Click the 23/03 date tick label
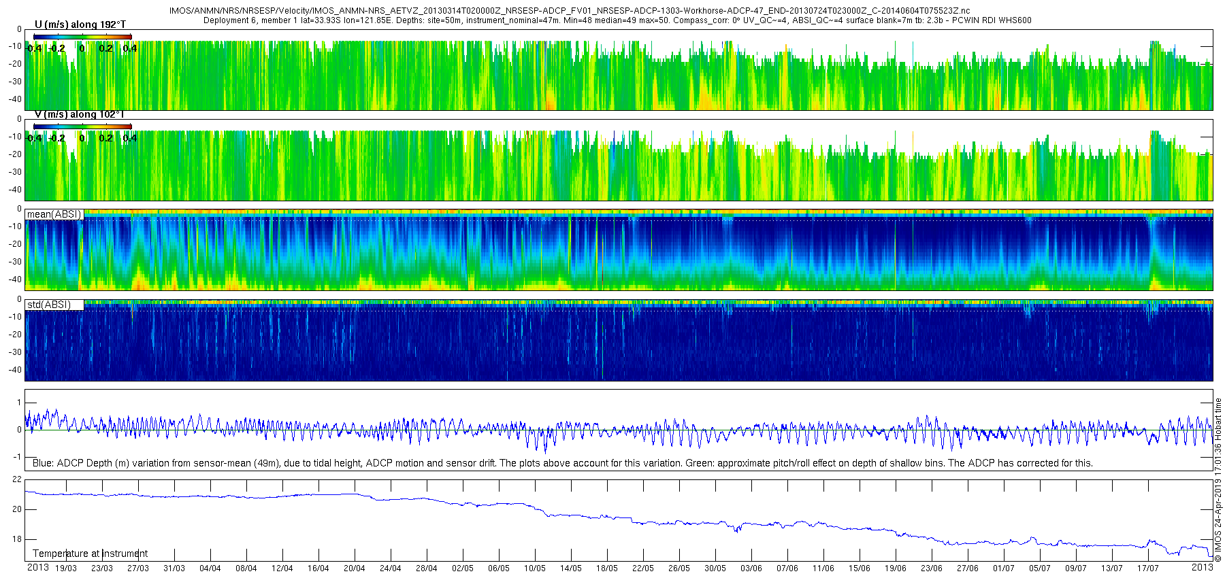 click(102, 568)
